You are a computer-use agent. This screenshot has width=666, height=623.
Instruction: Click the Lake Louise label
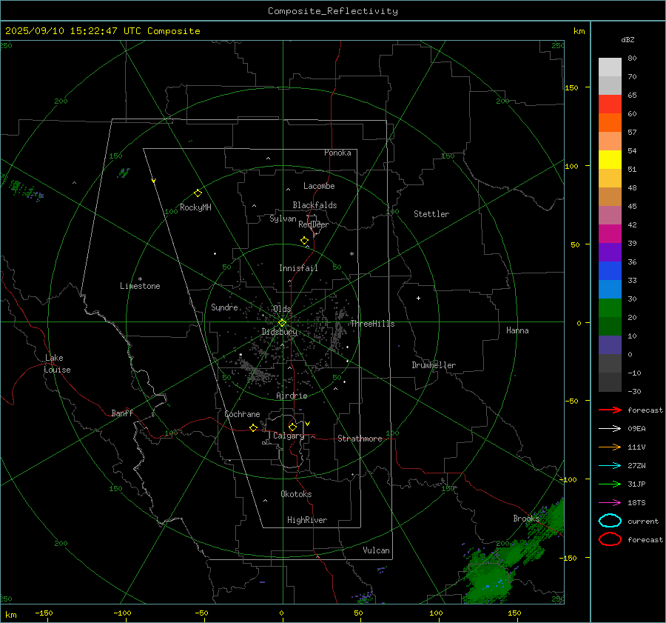pyautogui.click(x=57, y=364)
